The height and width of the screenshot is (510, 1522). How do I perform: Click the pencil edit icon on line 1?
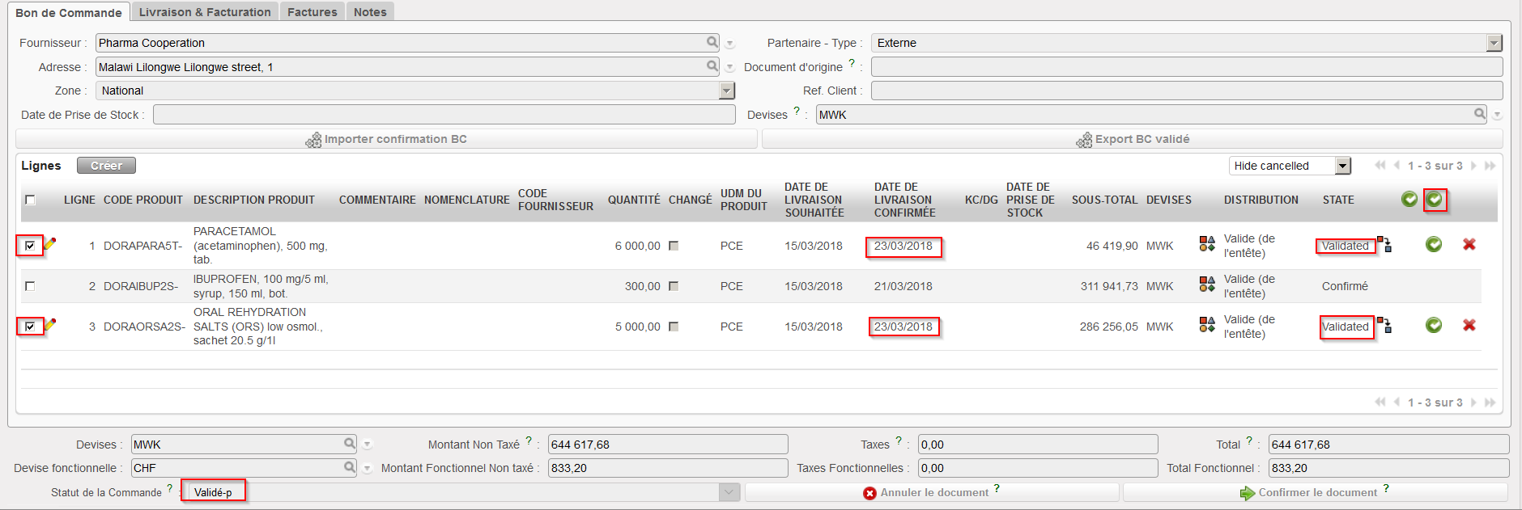pos(50,243)
